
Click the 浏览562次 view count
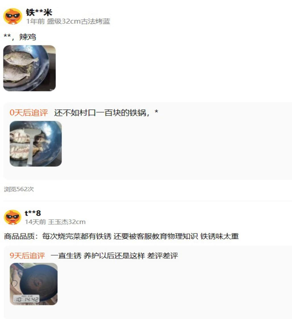pos(19,189)
